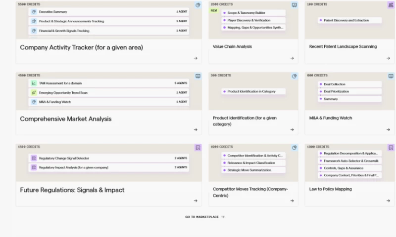Click the purple corner icon on Future Regulations card
Image resolution: width=396 pixels, height=237 pixels.
pos(198,147)
